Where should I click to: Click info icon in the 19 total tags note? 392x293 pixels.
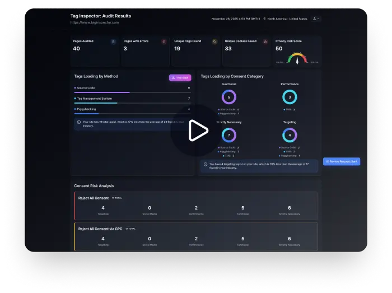click(x=79, y=122)
